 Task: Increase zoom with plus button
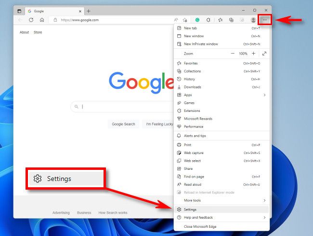[253, 54]
